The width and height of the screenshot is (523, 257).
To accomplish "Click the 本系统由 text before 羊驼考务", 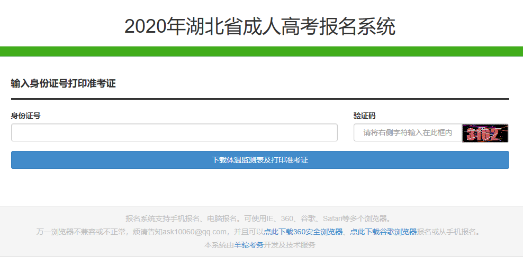I will click(219, 245).
